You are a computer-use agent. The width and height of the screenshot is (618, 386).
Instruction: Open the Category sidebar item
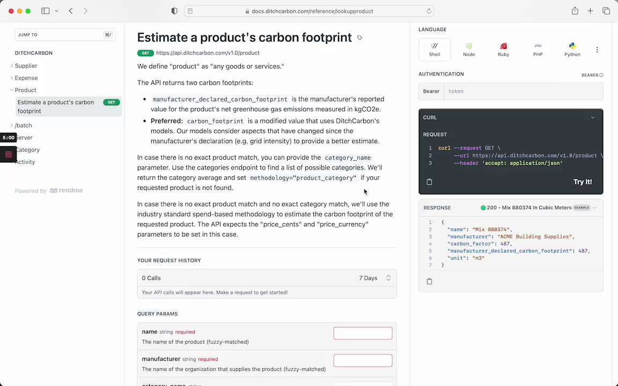pyautogui.click(x=27, y=150)
